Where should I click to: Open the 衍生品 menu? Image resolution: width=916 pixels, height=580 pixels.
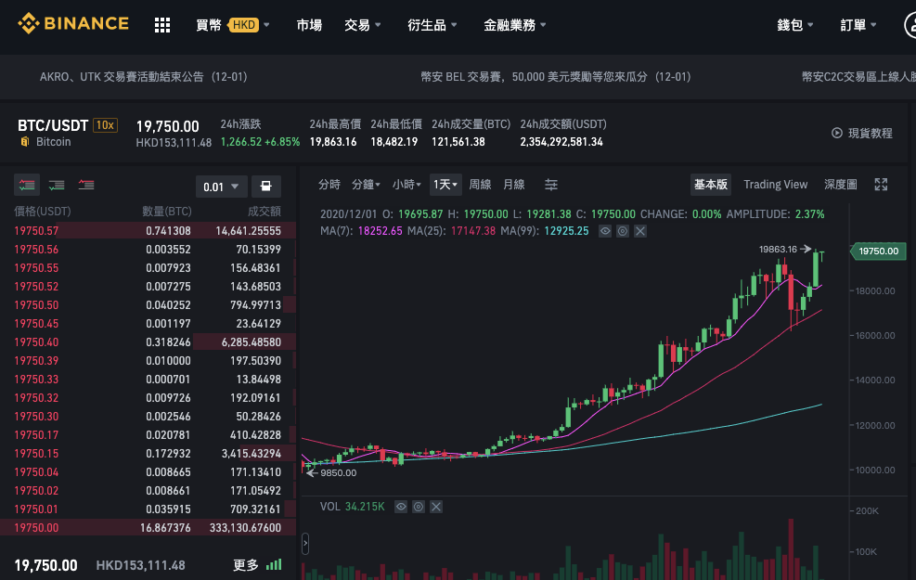point(432,25)
